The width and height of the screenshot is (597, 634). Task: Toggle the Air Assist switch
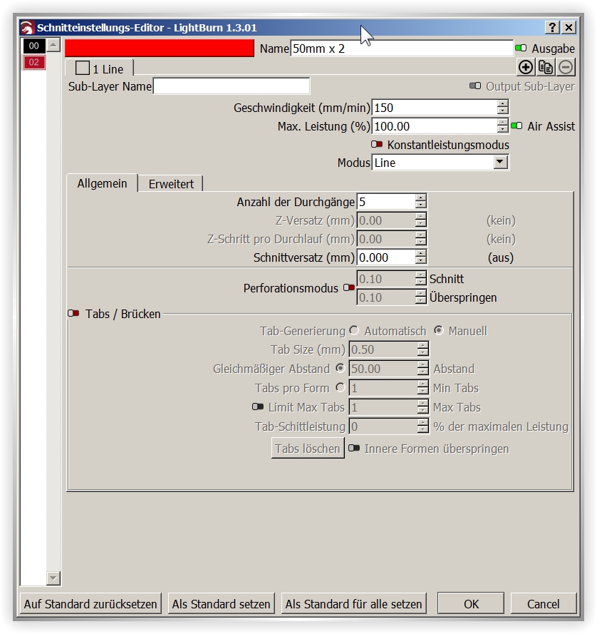coord(516,126)
